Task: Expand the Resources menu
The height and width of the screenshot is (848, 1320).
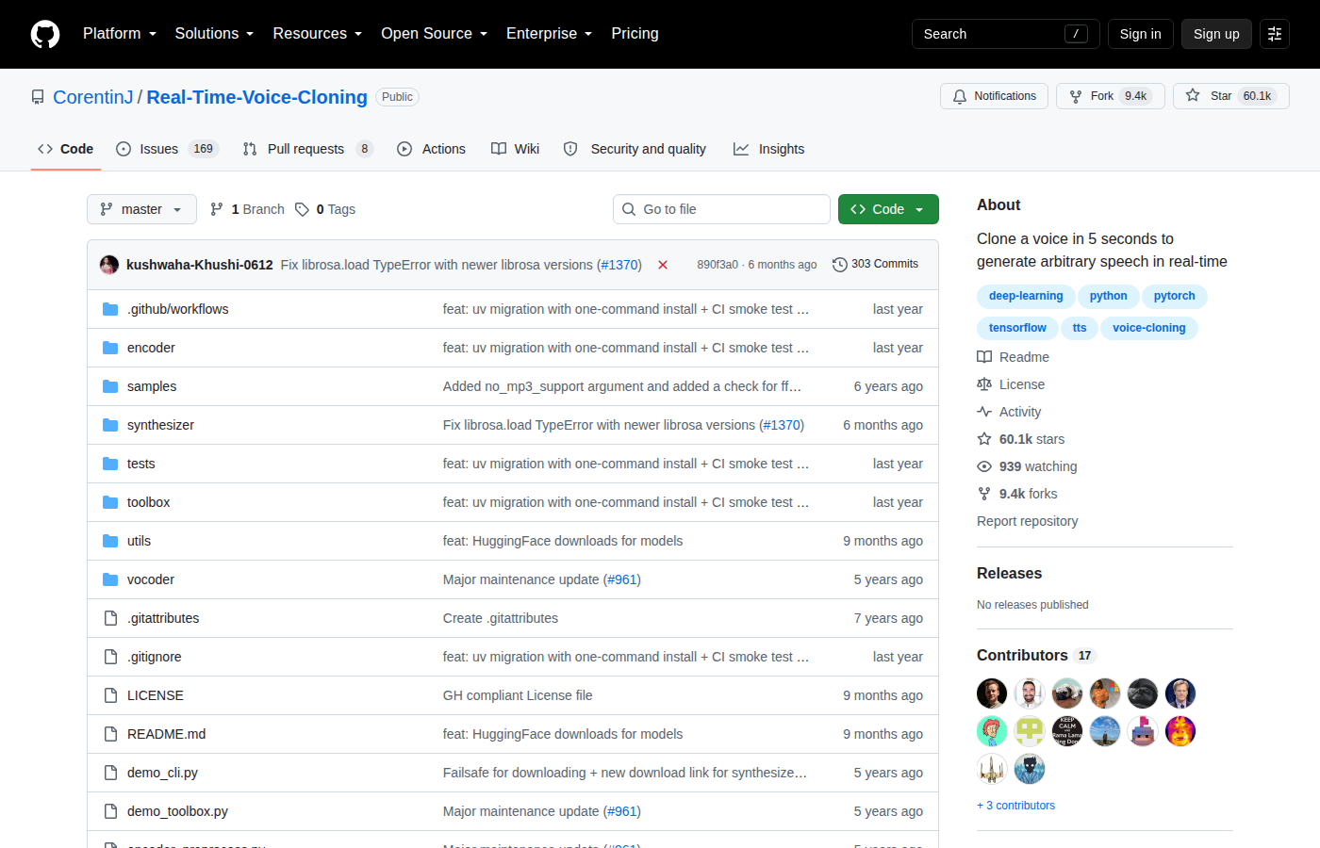Action: point(318,34)
